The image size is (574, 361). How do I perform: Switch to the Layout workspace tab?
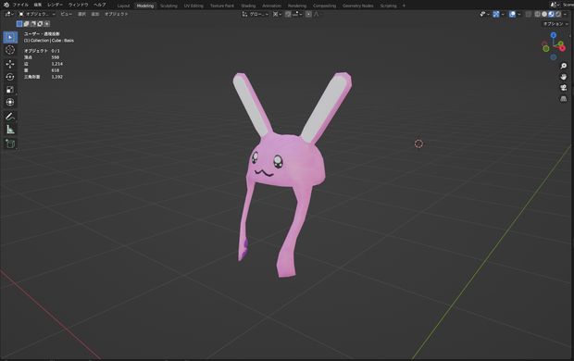click(123, 6)
